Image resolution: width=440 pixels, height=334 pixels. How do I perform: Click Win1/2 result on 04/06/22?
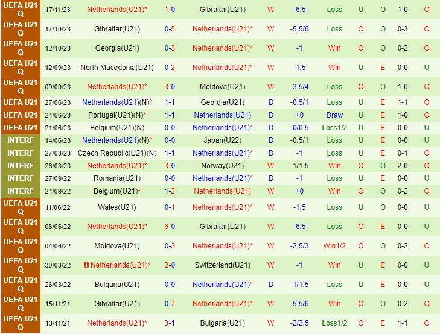(x=334, y=246)
